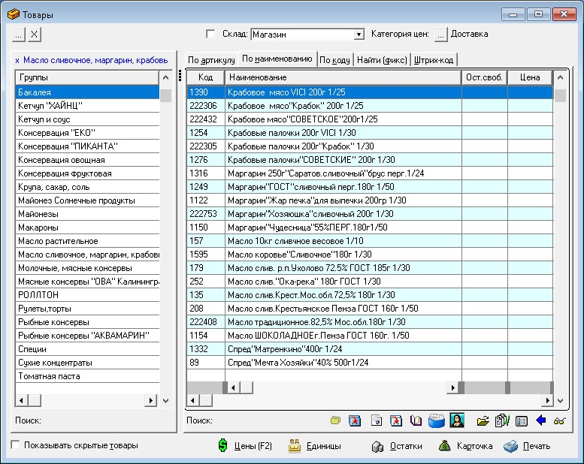The image size is (584, 464).
Task: Enable the Склад checkbox
Action: [210, 34]
